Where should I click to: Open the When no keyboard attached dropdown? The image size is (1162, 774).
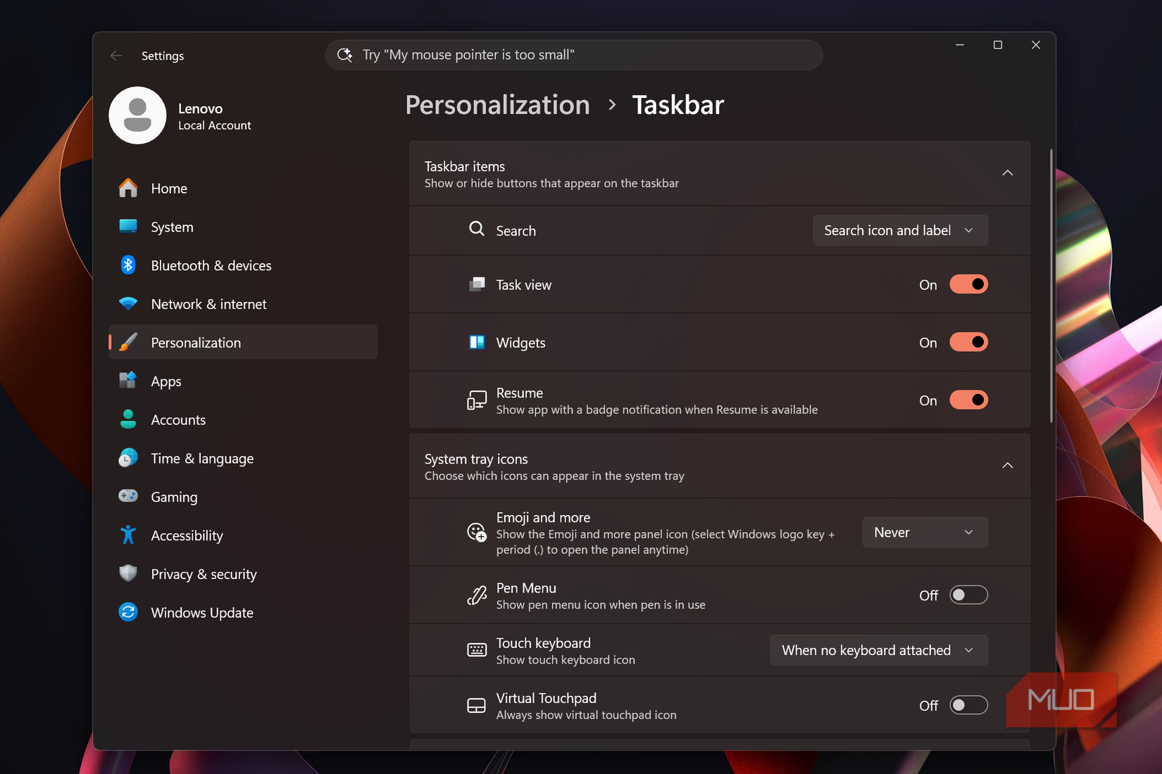point(878,650)
